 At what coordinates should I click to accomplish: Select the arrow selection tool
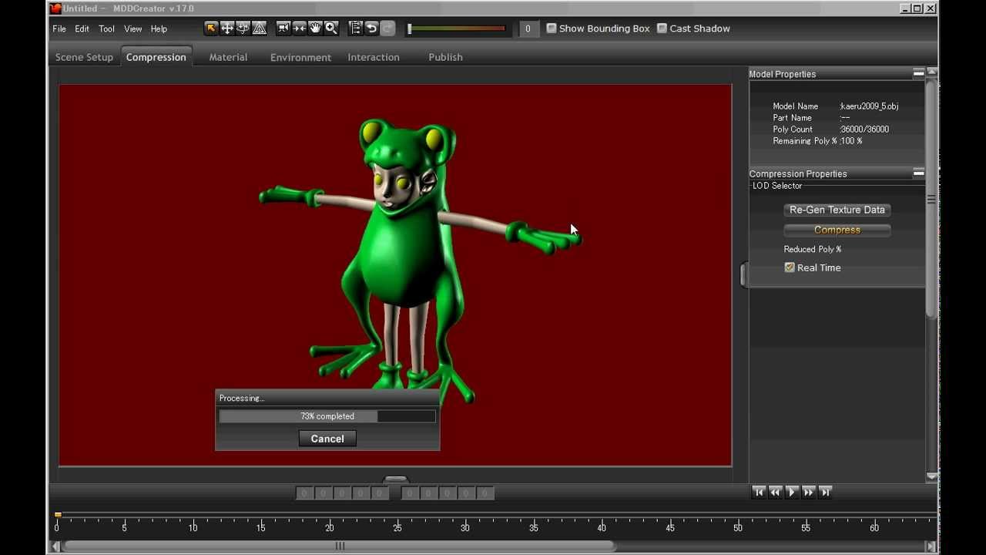210,29
